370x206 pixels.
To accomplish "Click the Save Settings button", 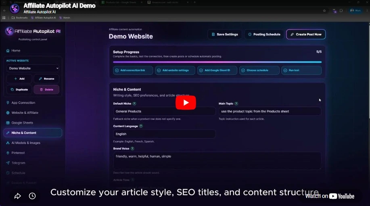I will click(x=225, y=34).
